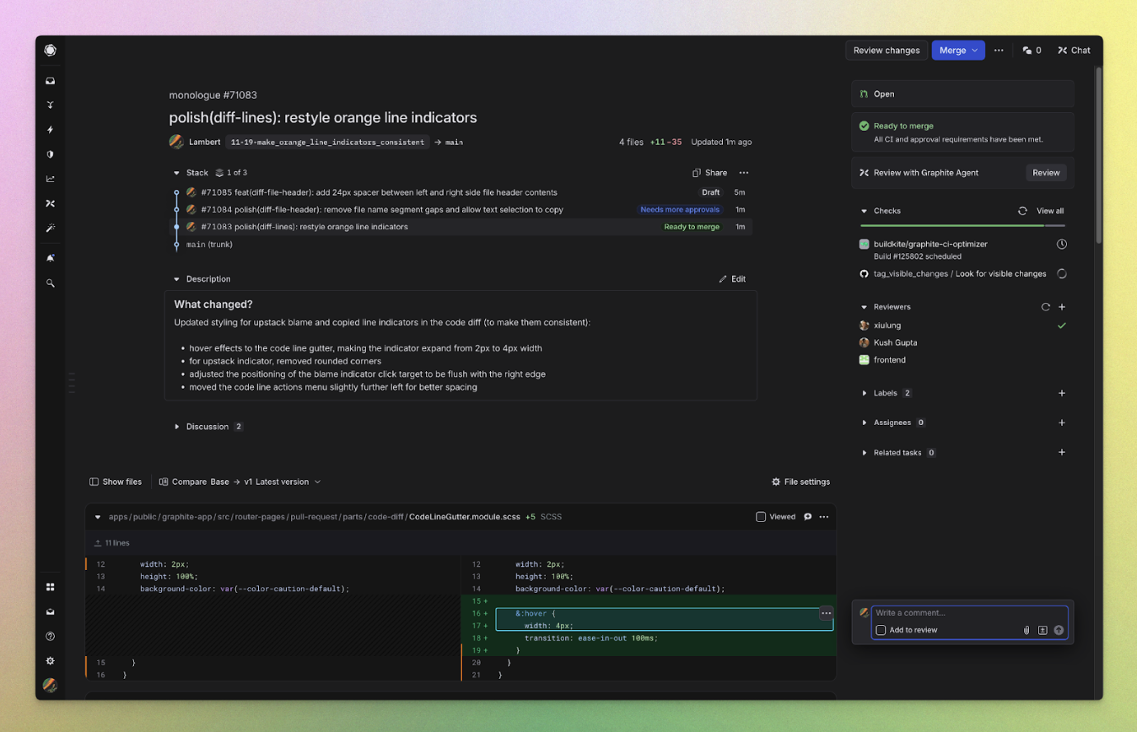Click the Review changes button

(x=886, y=50)
